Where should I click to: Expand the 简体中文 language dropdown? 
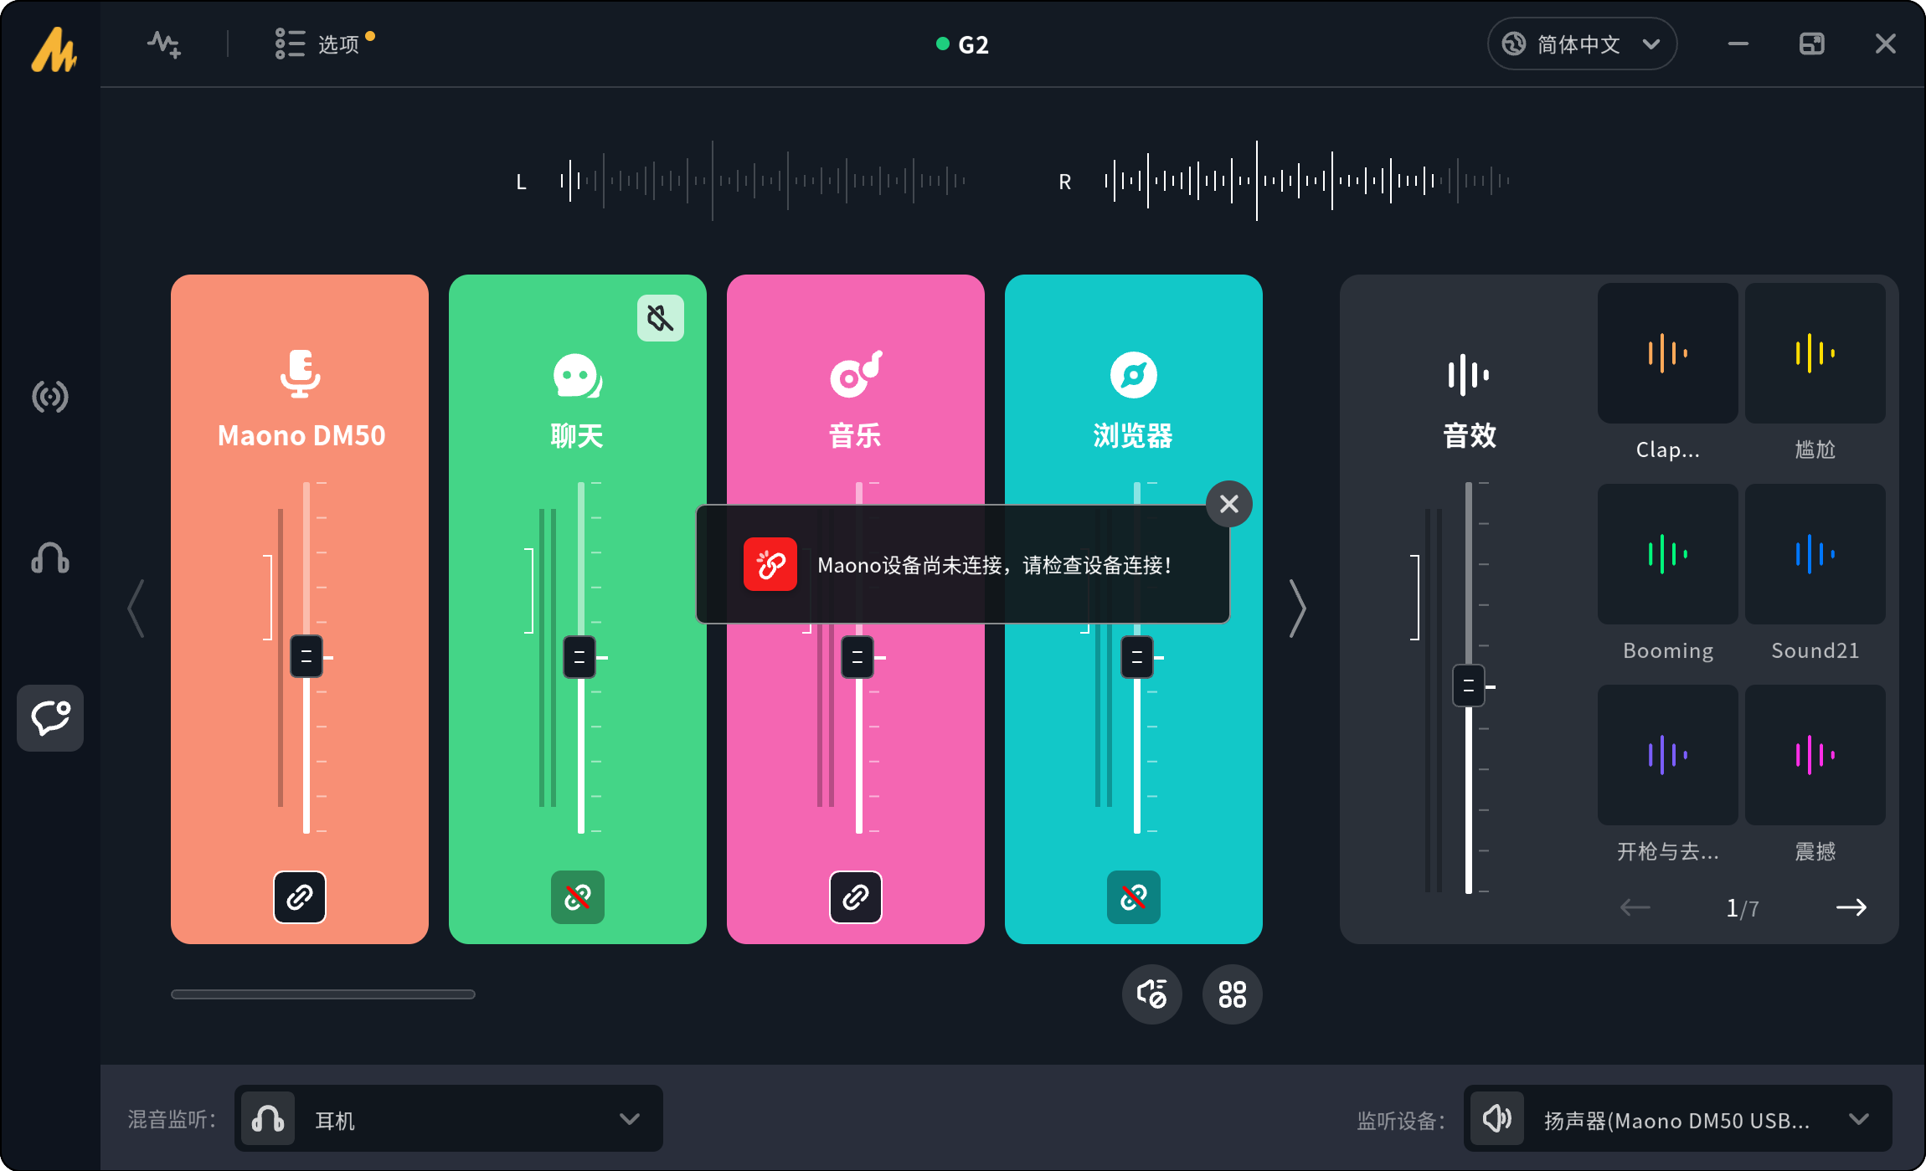point(1582,44)
